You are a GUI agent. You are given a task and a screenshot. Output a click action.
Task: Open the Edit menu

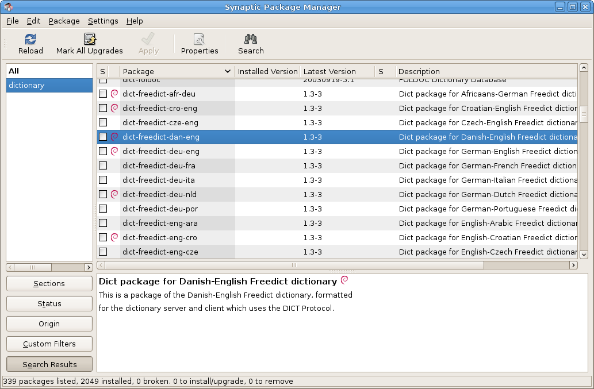pos(33,21)
